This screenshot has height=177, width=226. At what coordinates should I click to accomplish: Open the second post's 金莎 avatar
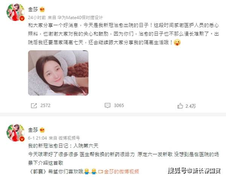coord(15,133)
